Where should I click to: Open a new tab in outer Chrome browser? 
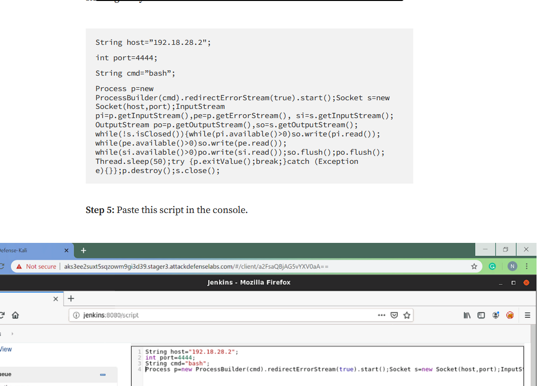[x=83, y=251]
